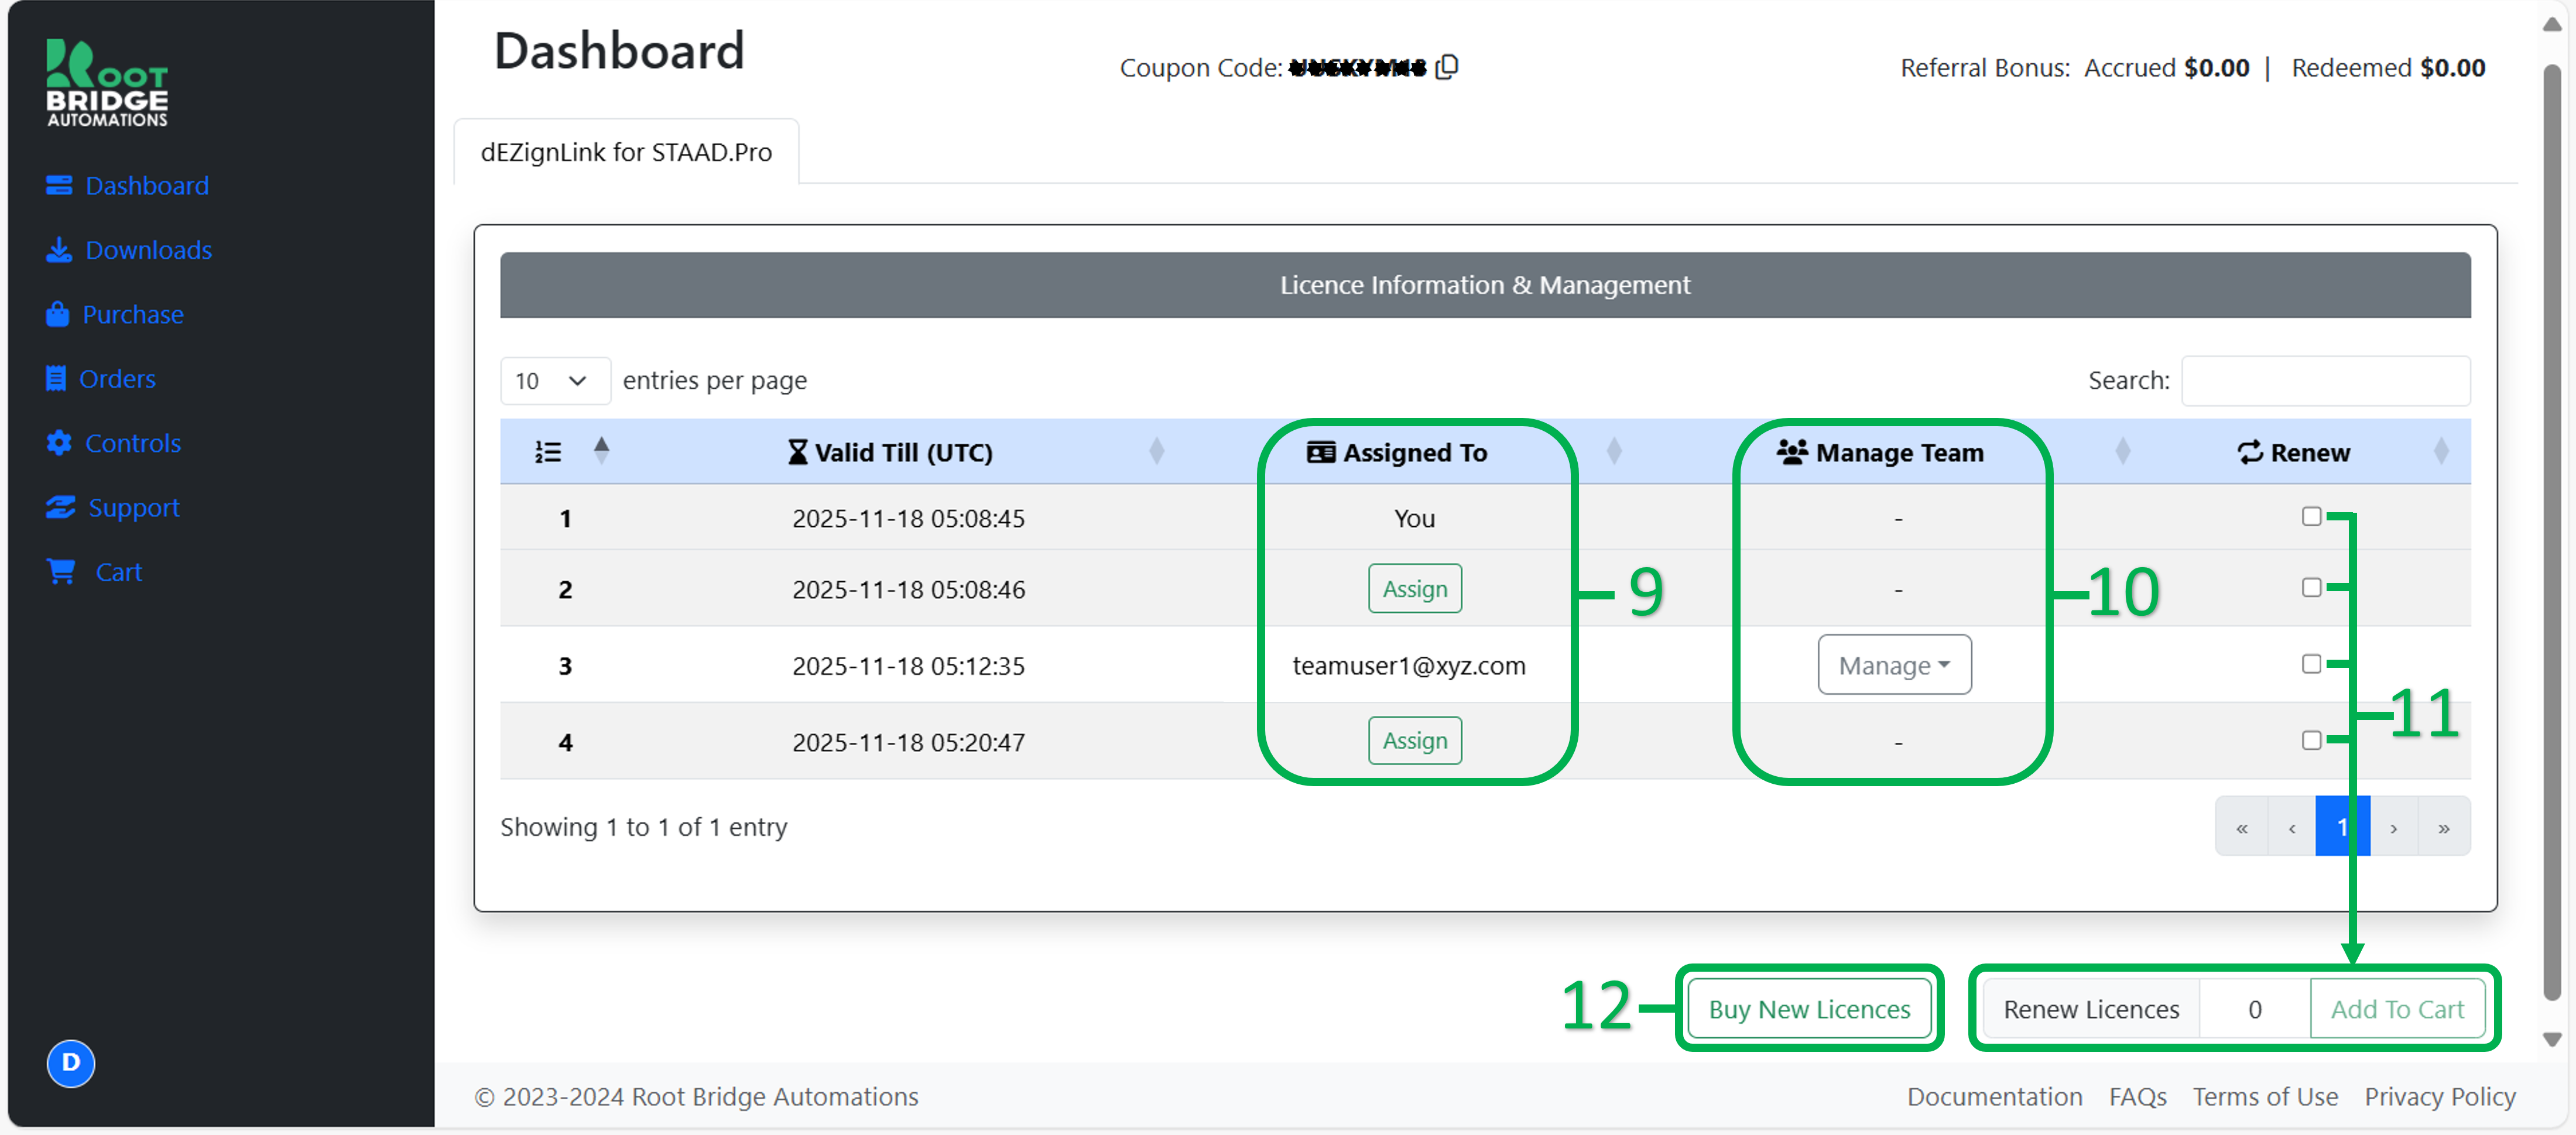Copy the coupon code with copy icon
This screenshot has height=1135, width=2576.
(x=1447, y=67)
